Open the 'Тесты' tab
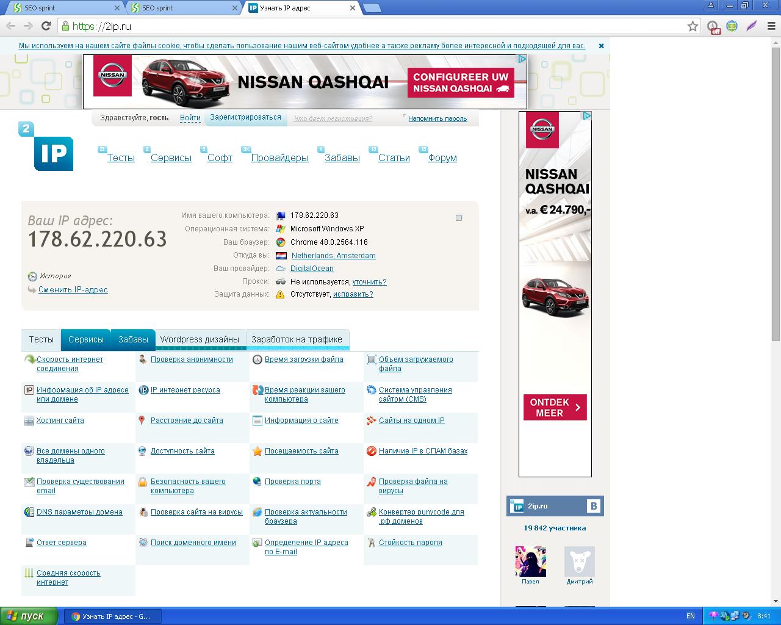This screenshot has width=781, height=625. 41,339
